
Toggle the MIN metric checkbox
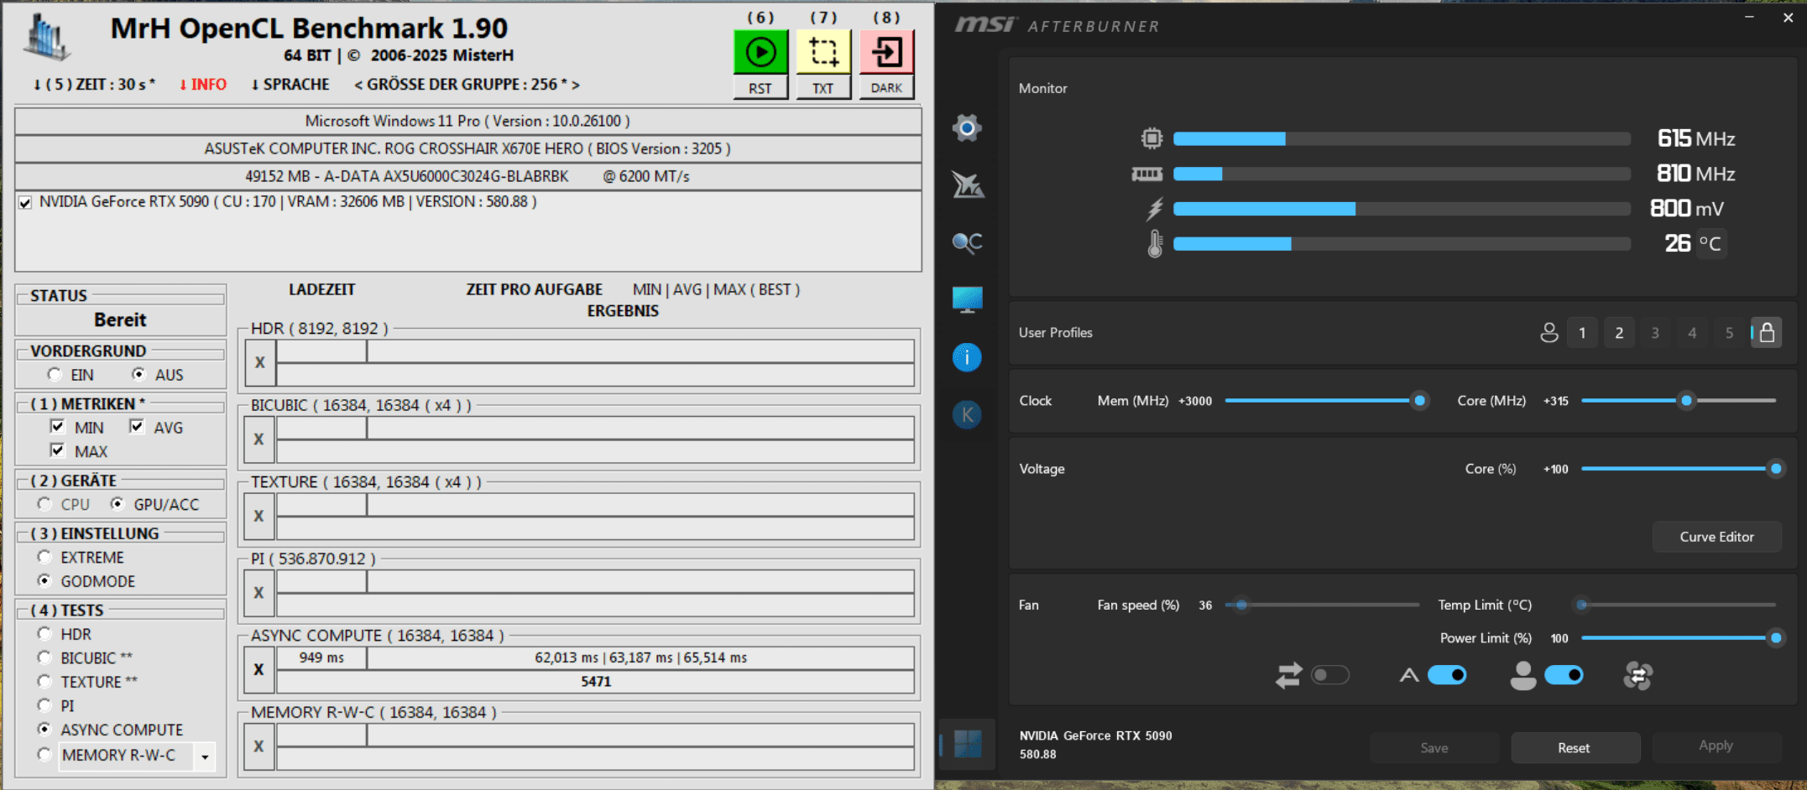tap(57, 427)
